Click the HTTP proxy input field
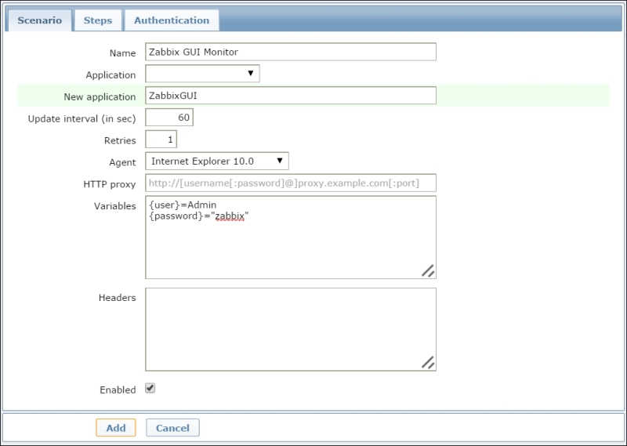This screenshot has height=446, width=627. (x=290, y=183)
